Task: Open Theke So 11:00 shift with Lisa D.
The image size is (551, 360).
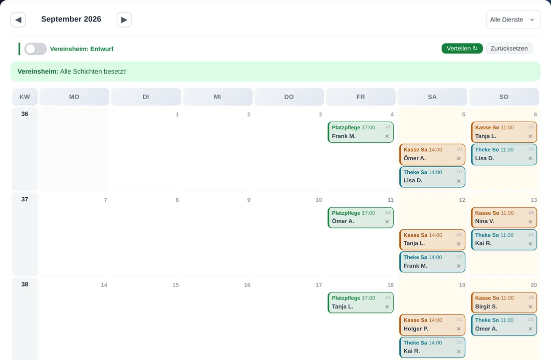Action: point(504,154)
